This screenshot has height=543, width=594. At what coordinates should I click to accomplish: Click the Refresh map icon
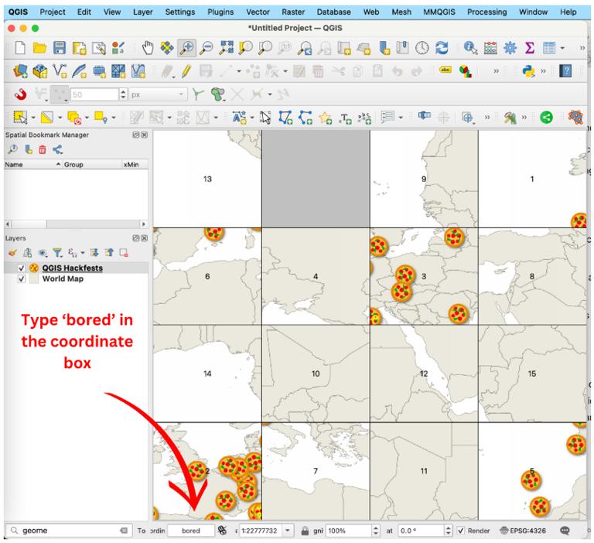pos(442,48)
